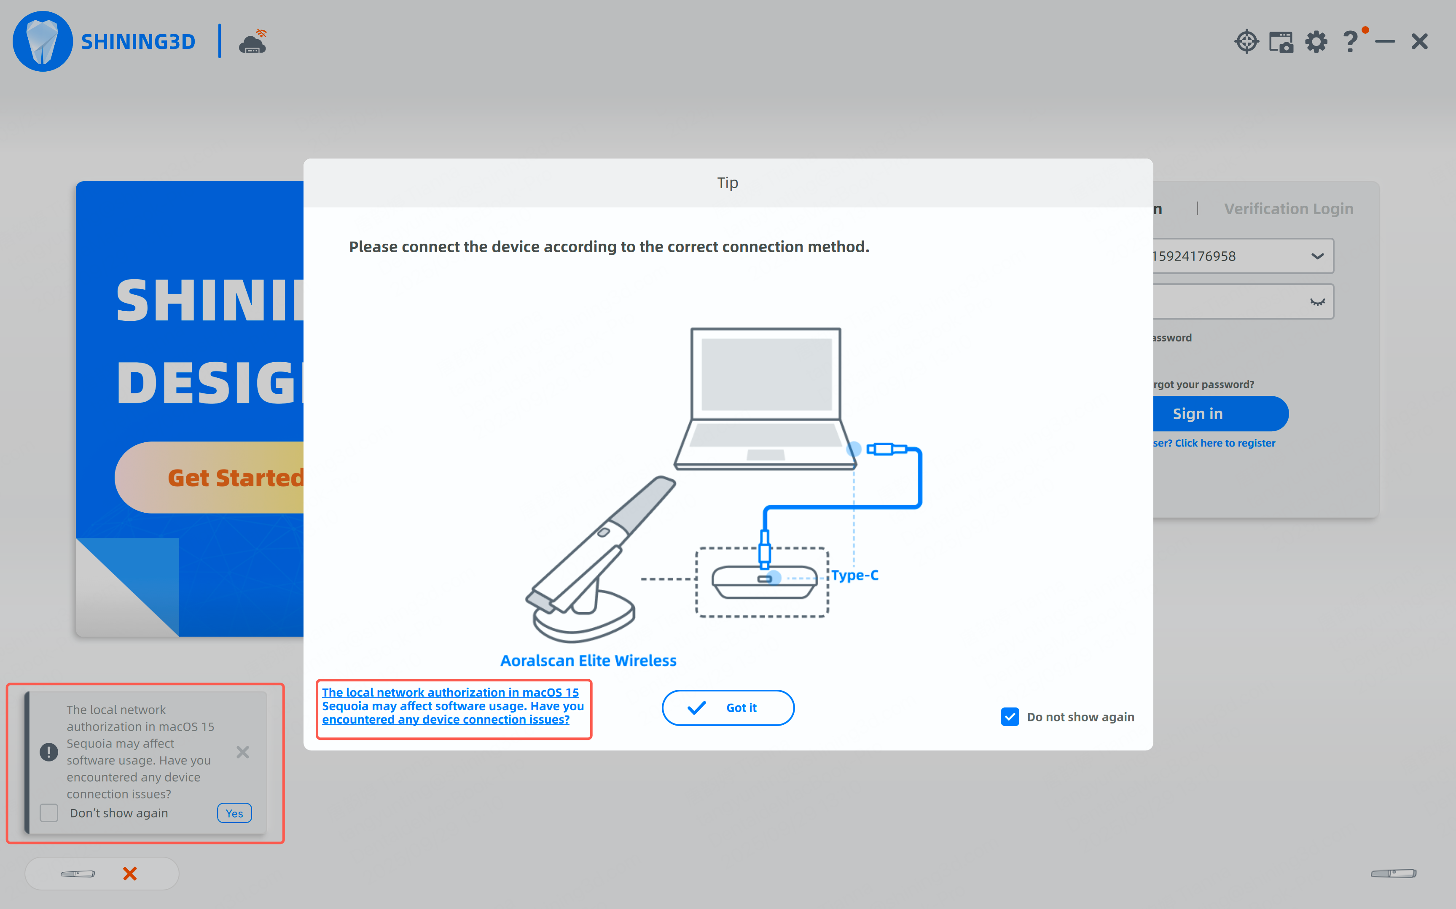Click the scanner icon at bottom right
The image size is (1456, 909).
1393,873
